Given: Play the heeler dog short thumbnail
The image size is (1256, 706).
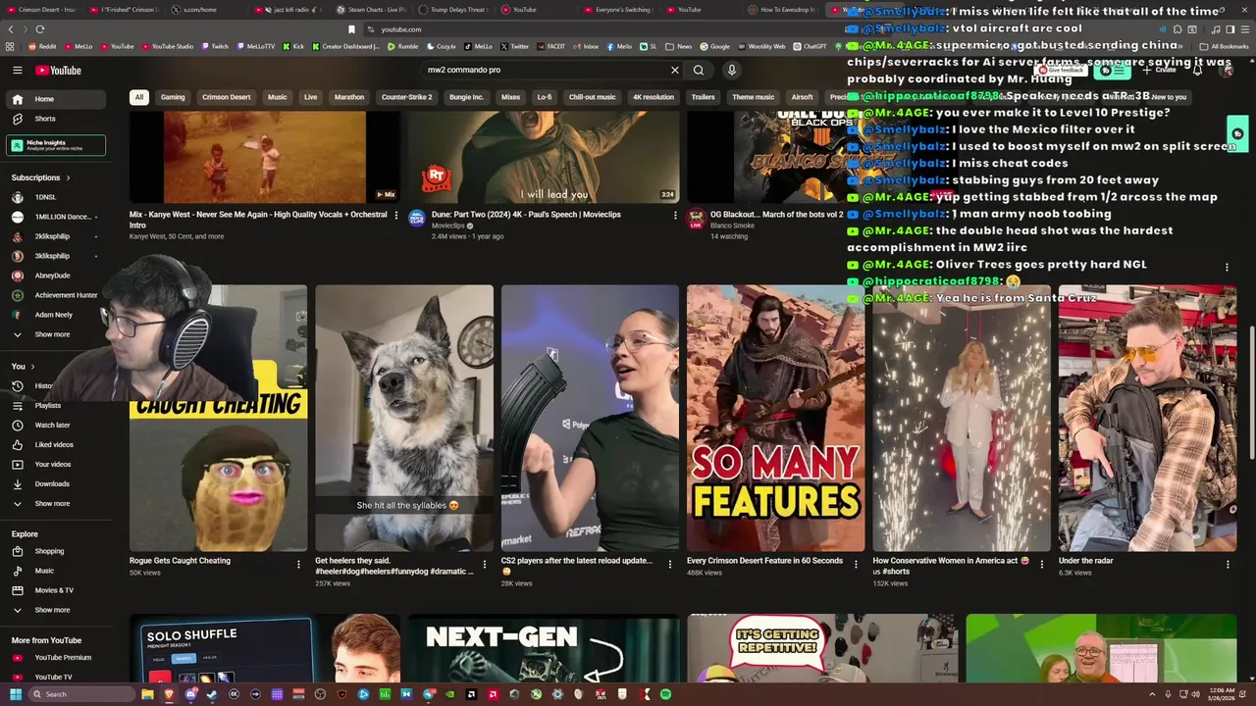Looking at the screenshot, I should coord(404,418).
